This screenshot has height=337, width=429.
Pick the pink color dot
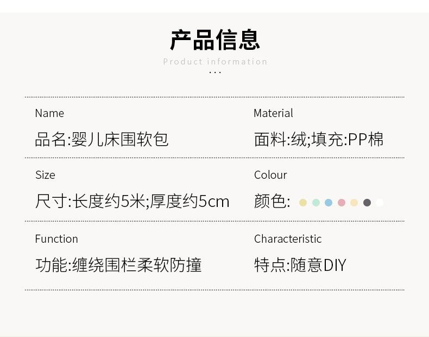(x=342, y=203)
